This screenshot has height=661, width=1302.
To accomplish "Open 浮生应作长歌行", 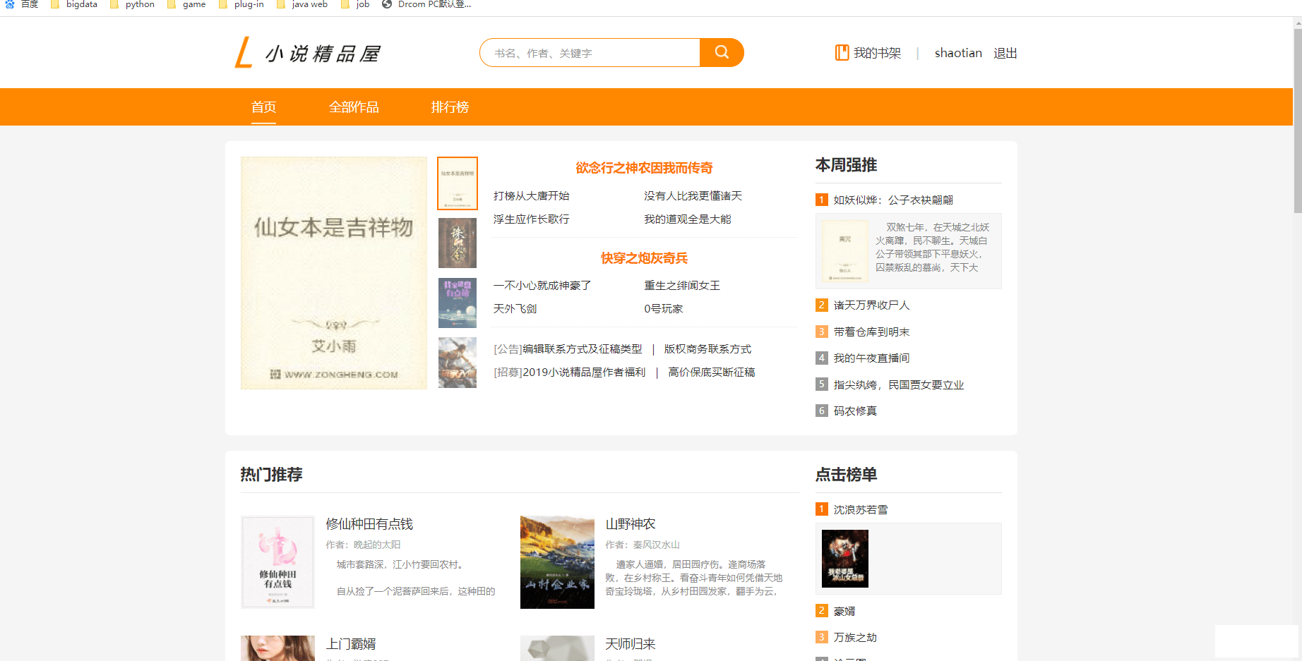I will click(531, 219).
